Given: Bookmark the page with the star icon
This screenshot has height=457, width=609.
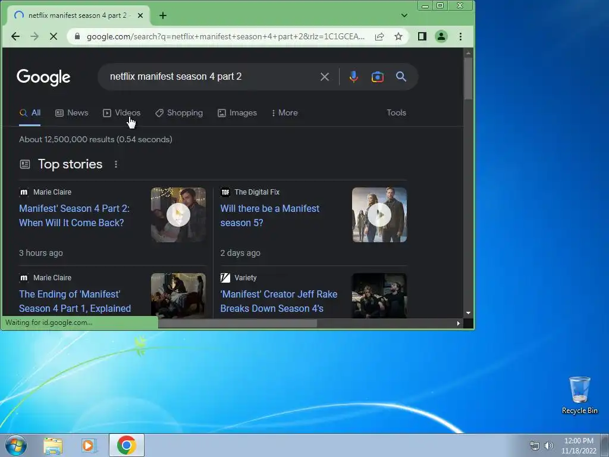Looking at the screenshot, I should point(398,36).
